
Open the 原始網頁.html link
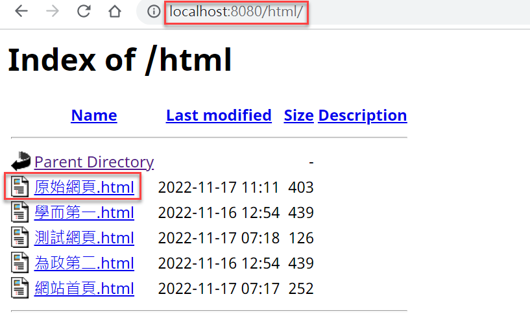tap(84, 188)
